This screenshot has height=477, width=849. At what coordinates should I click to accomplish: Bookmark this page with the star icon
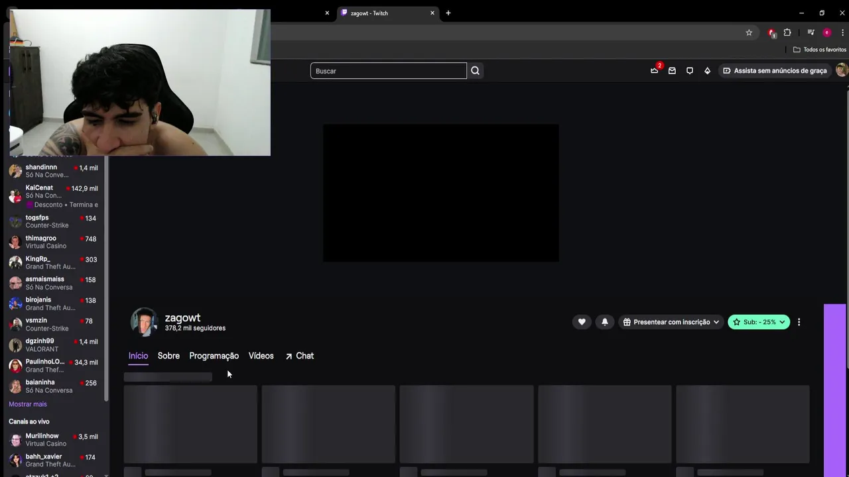(x=749, y=32)
